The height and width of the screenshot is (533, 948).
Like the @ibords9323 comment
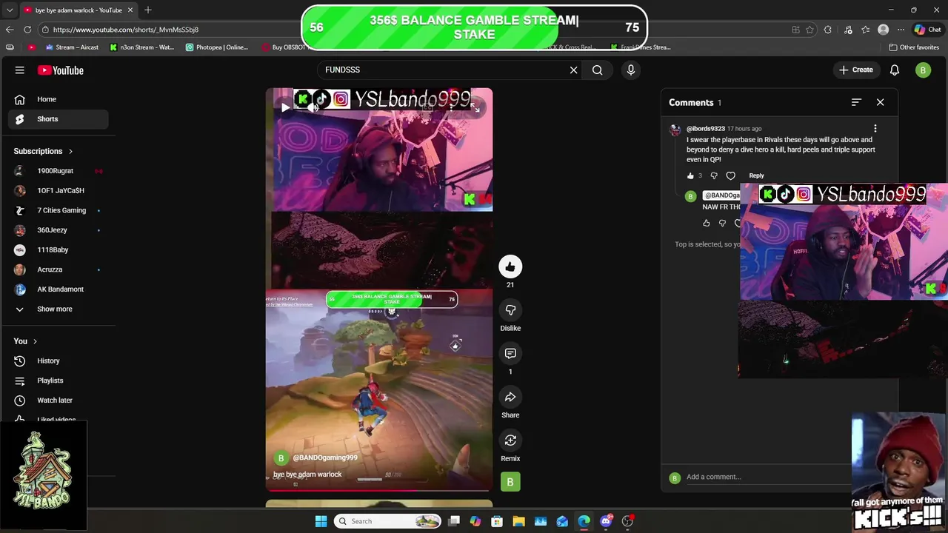click(x=690, y=175)
